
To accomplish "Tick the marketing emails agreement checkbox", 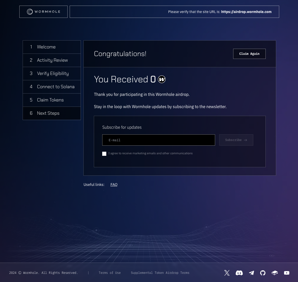I will 104,153.
